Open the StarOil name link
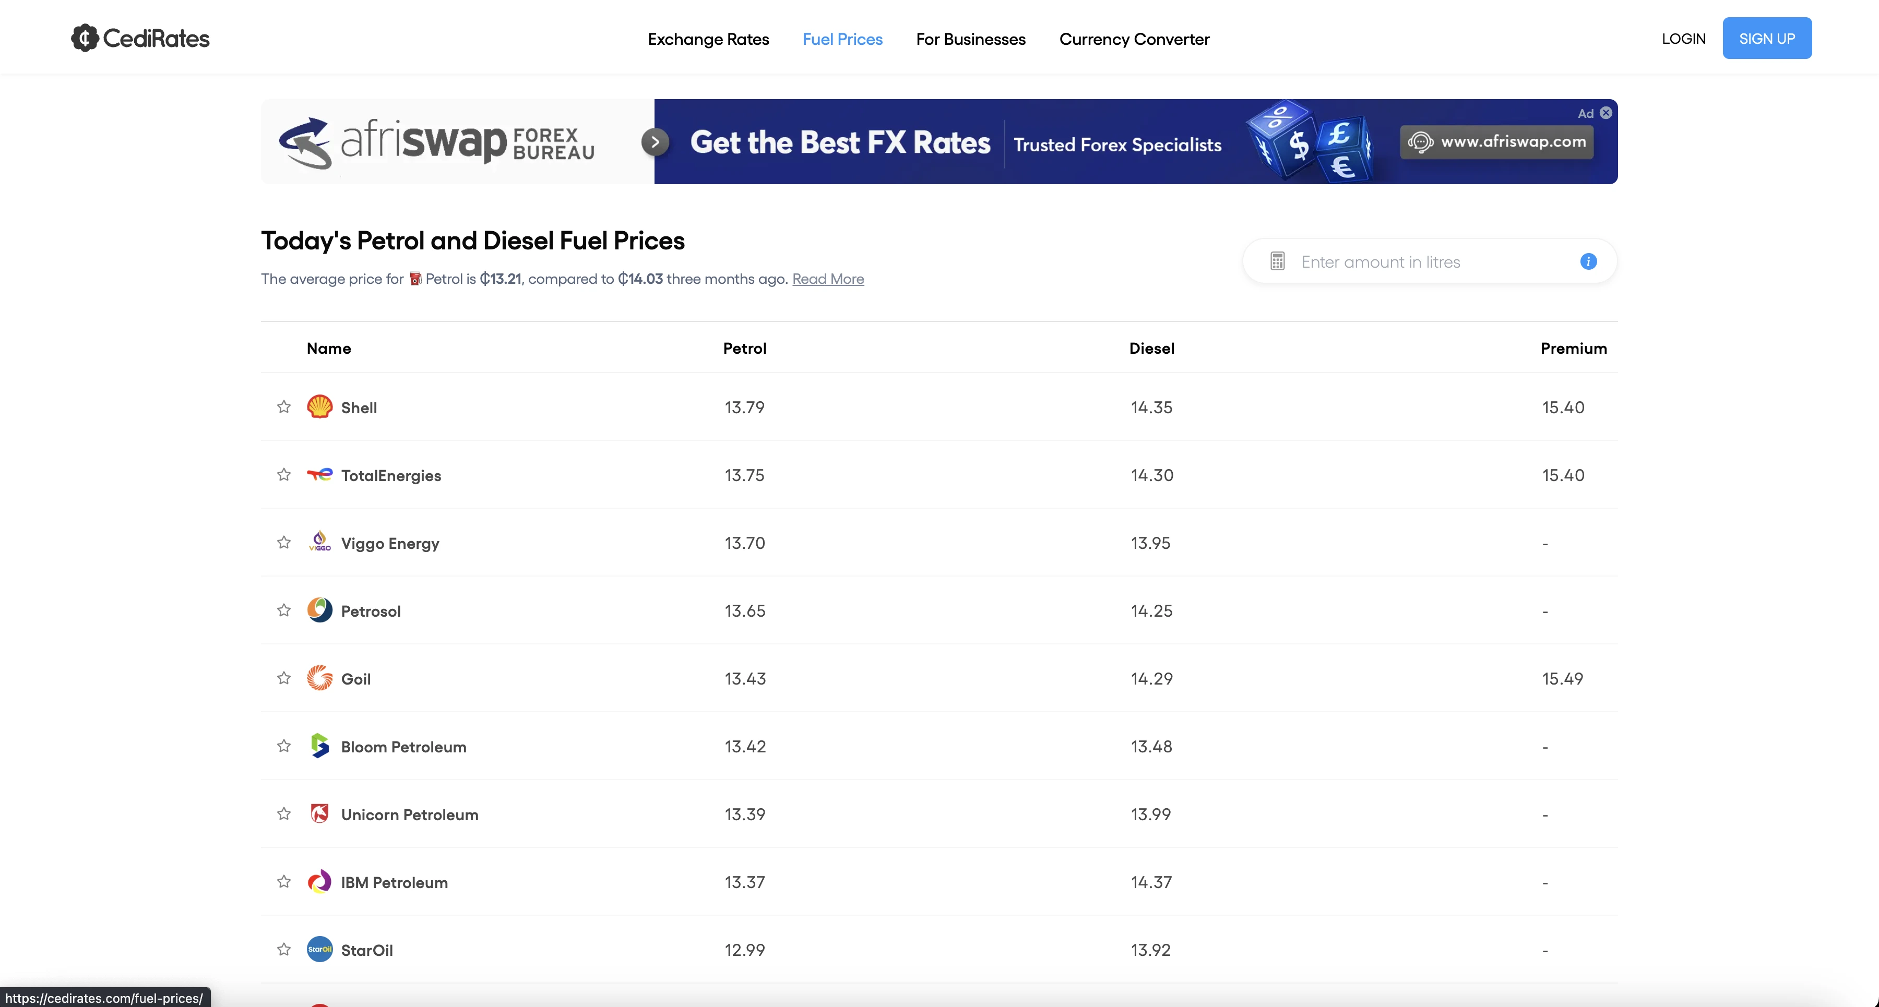Image resolution: width=1879 pixels, height=1007 pixels. coord(367,950)
